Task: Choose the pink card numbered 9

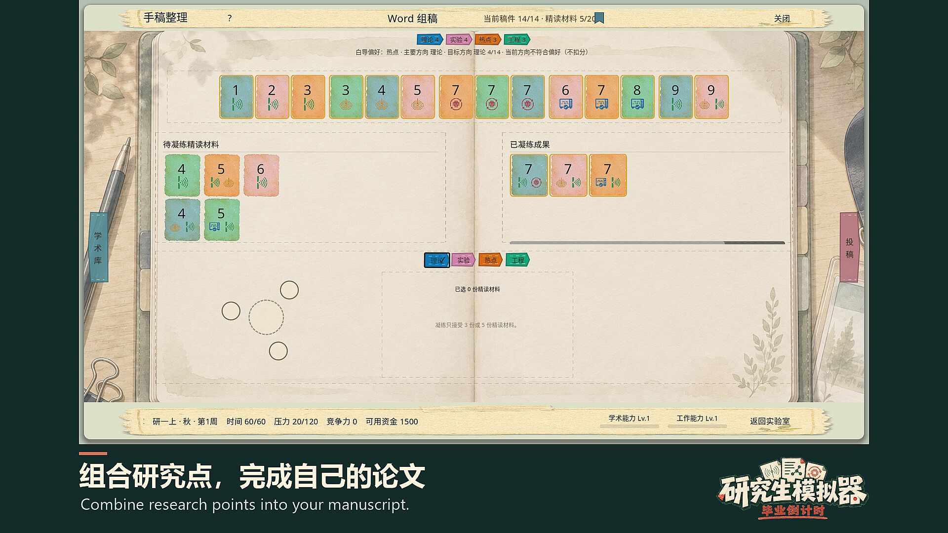Action: (x=711, y=97)
